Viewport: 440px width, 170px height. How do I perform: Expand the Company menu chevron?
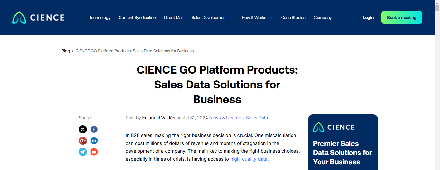(336, 18)
